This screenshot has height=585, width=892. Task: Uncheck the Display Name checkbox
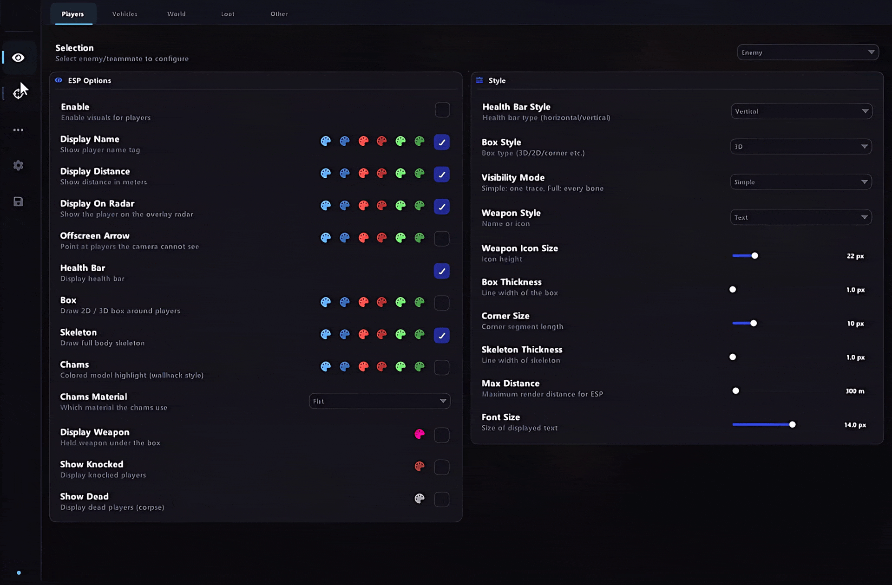[442, 142]
